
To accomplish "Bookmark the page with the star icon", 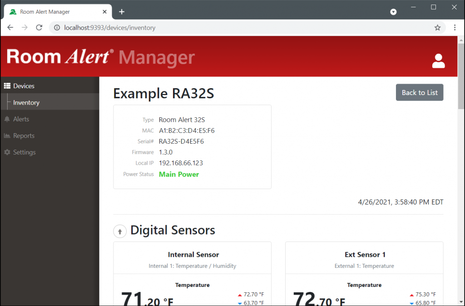I will [x=437, y=27].
